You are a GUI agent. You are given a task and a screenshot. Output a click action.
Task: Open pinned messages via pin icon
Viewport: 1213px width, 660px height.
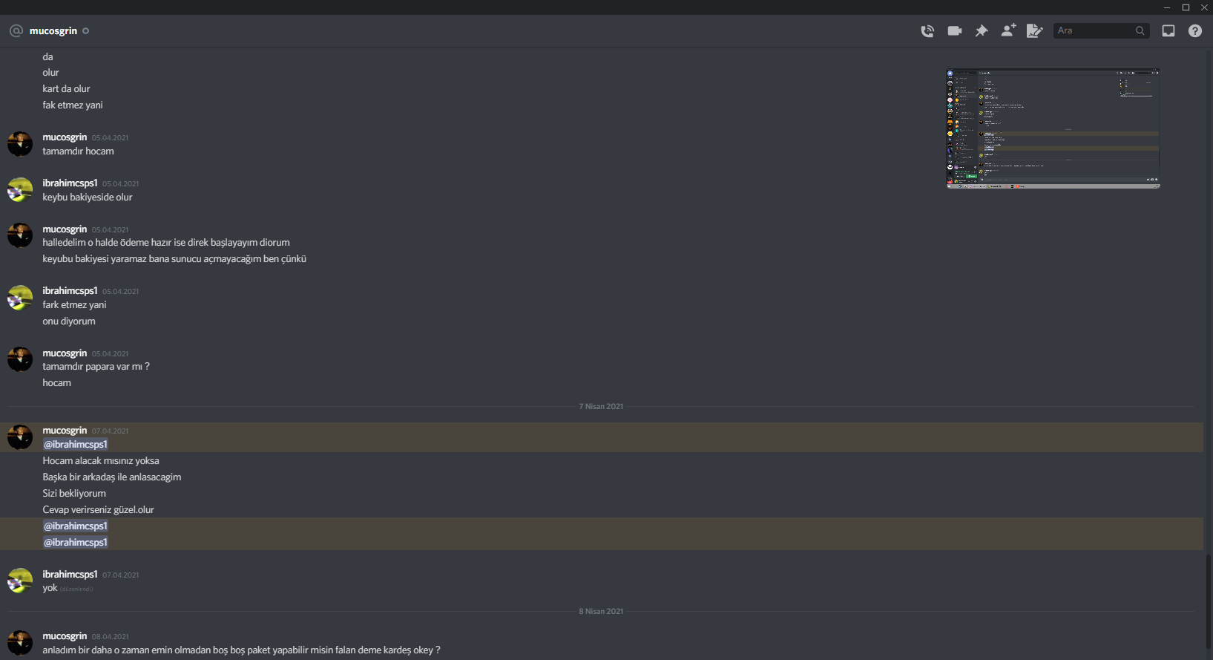[x=982, y=30]
